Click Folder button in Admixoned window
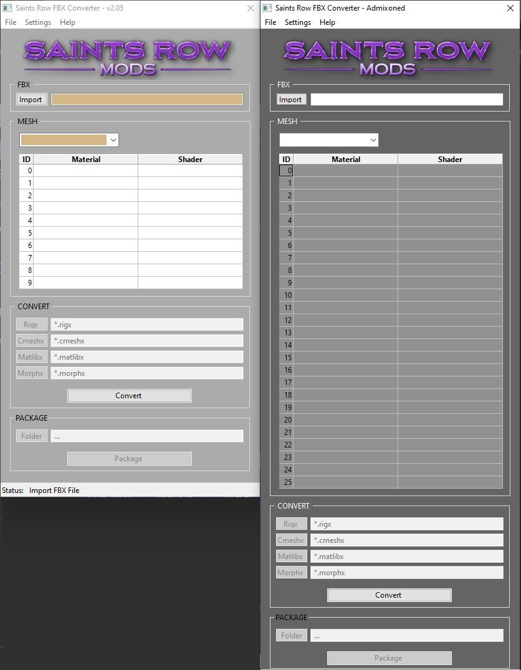Screen dimensions: 521x670 [x=292, y=635]
